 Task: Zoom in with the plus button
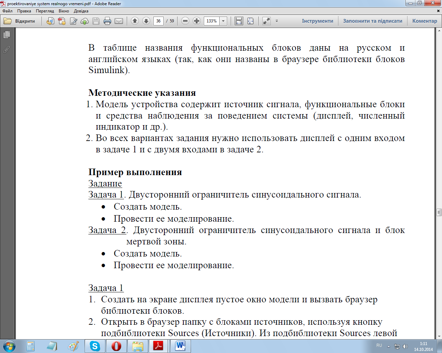pyautogui.click(x=196, y=21)
